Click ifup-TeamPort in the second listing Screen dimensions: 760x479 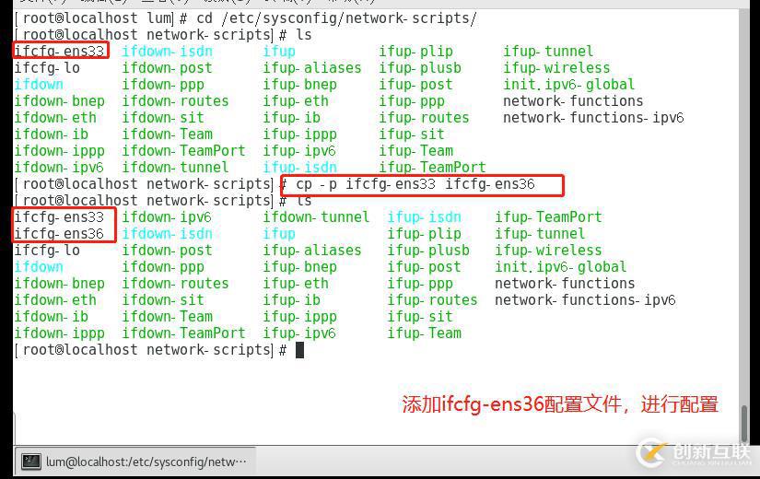[x=548, y=217]
